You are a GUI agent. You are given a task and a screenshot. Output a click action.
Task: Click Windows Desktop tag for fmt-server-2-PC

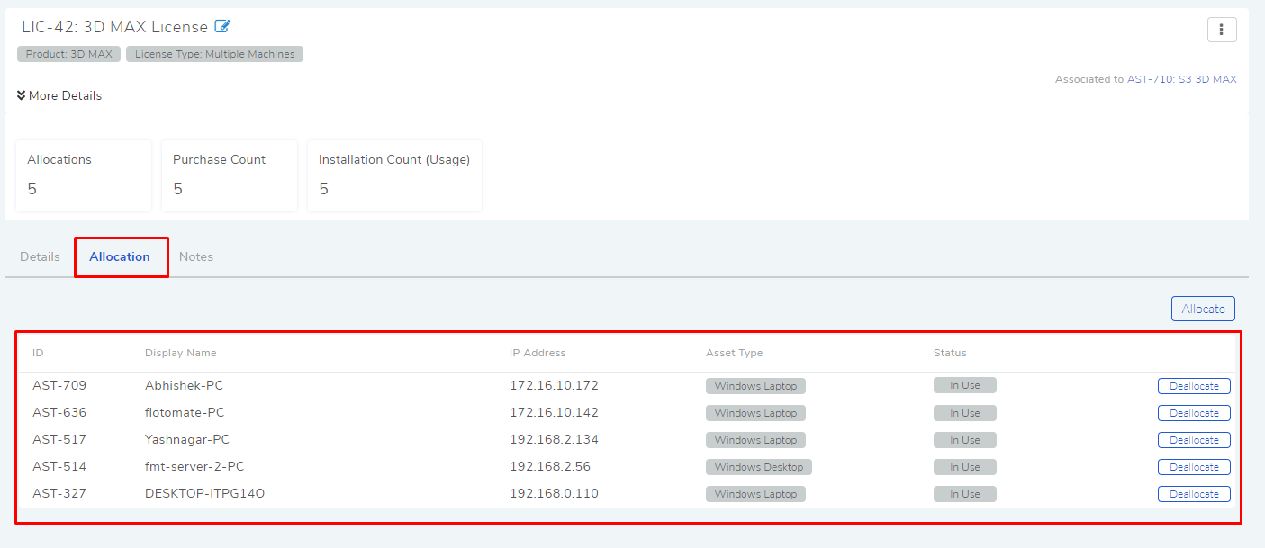pos(759,467)
